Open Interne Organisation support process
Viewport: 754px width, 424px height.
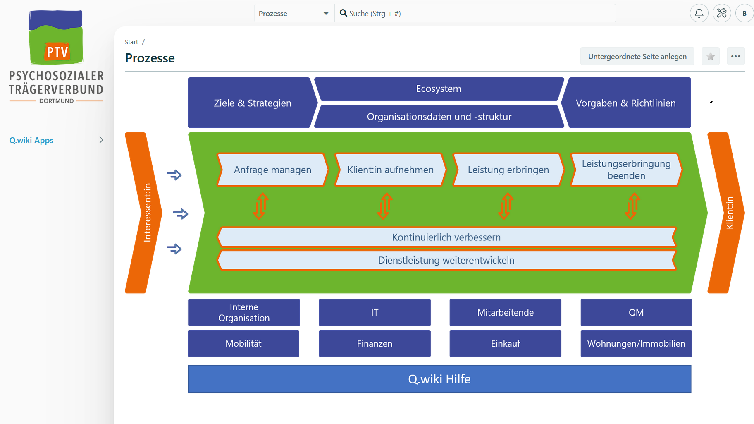pyautogui.click(x=244, y=312)
